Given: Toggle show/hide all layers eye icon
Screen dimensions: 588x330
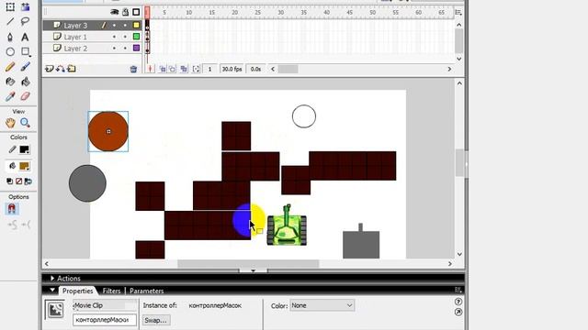Looking at the screenshot, I should tap(114, 12).
